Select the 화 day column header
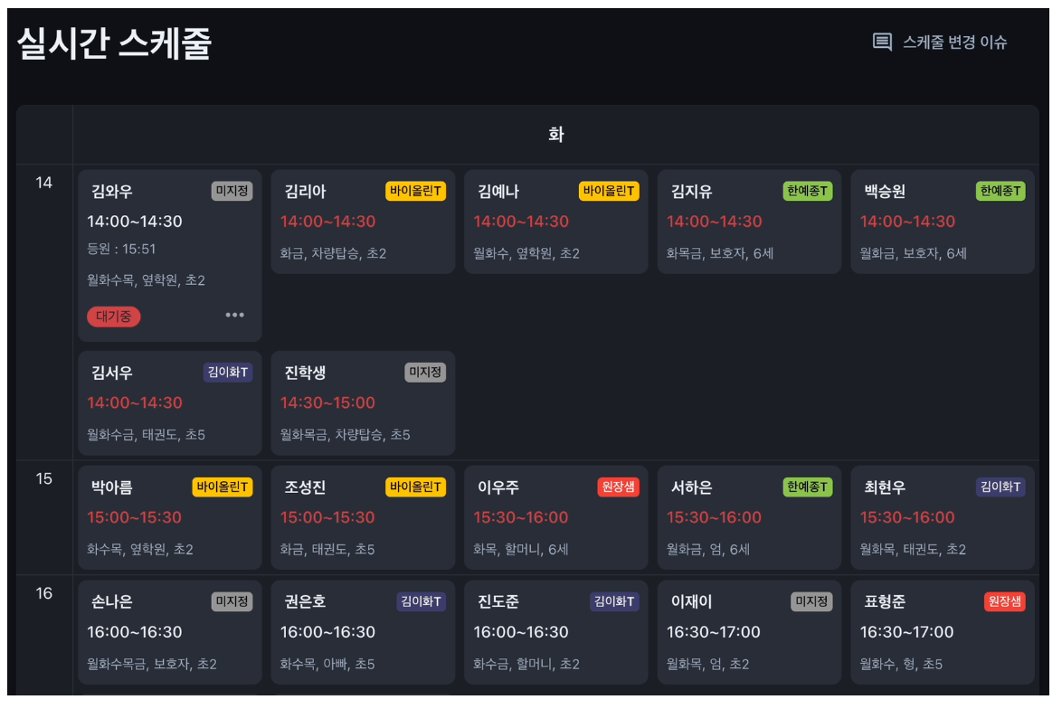The width and height of the screenshot is (1062, 709). click(x=556, y=135)
